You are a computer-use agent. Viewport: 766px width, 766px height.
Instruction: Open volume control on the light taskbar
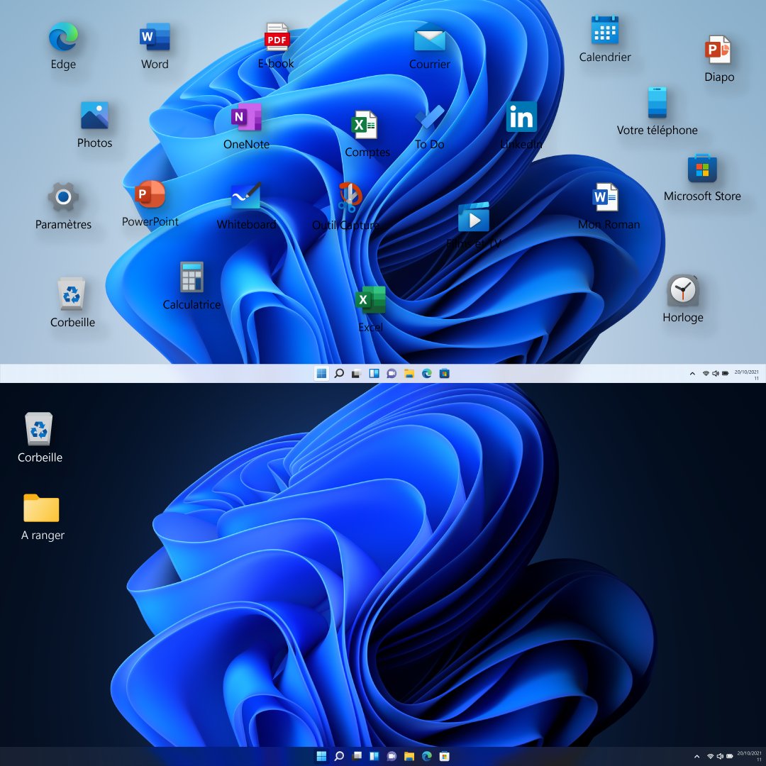click(716, 374)
